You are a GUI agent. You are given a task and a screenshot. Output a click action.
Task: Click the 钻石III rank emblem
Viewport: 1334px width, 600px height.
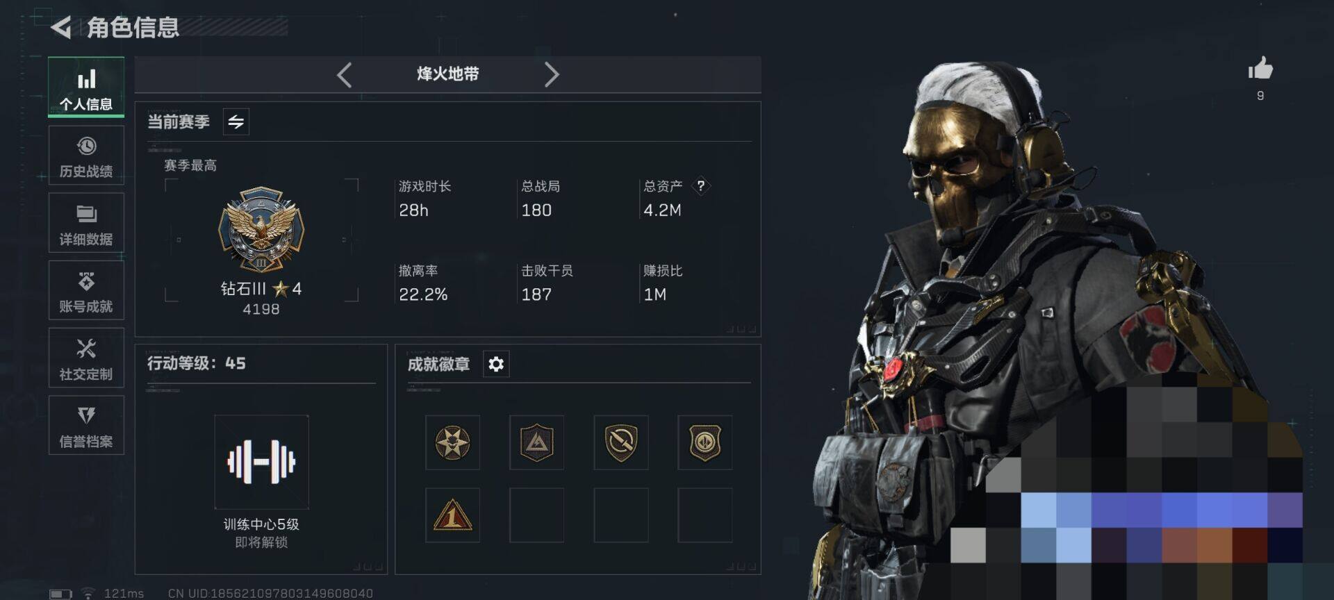[261, 229]
